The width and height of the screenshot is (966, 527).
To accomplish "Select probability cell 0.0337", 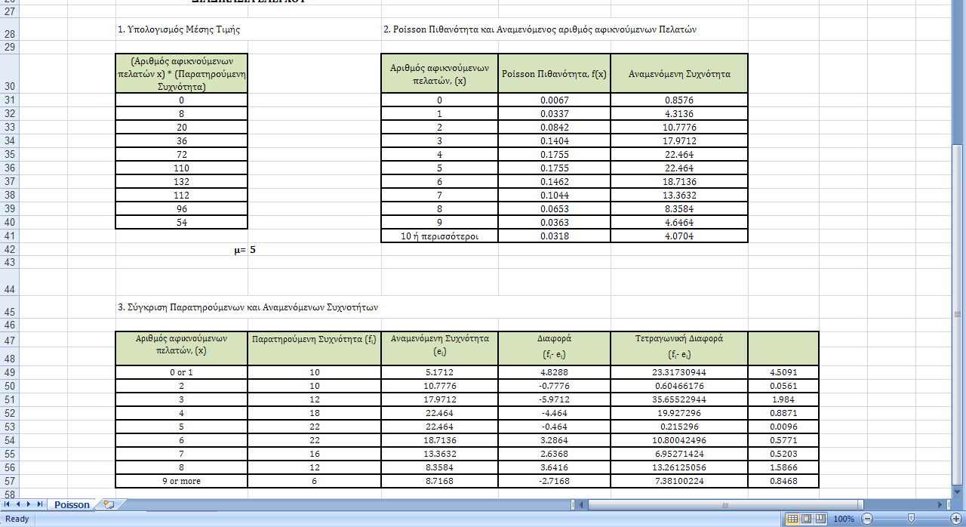I will coord(555,114).
